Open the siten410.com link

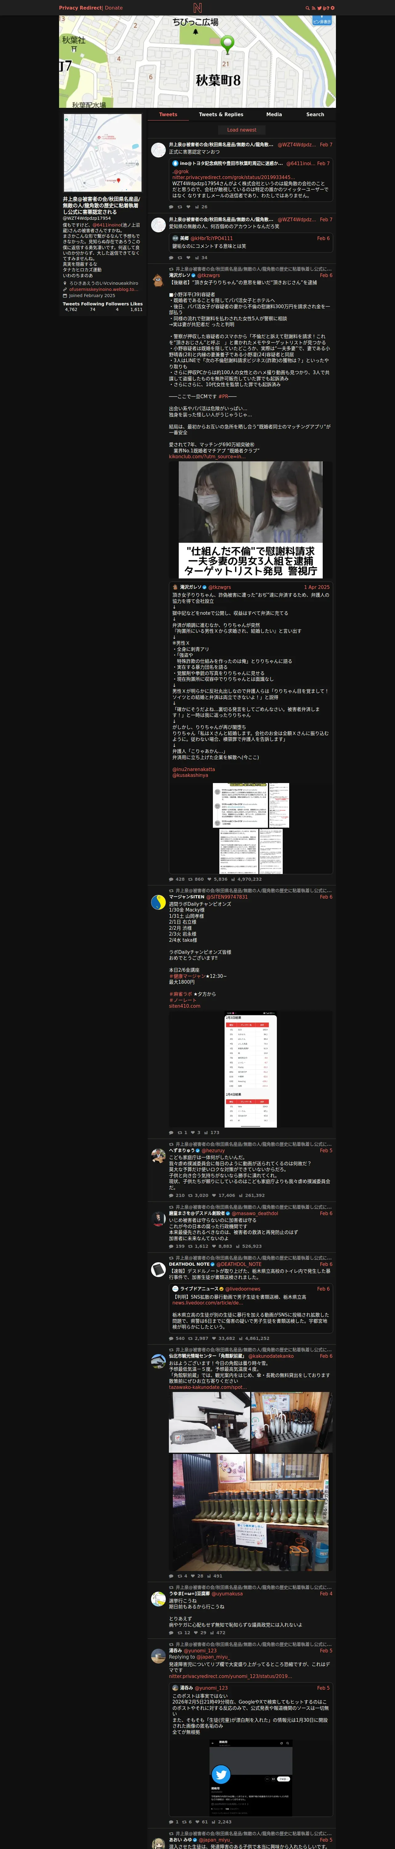185,1006
